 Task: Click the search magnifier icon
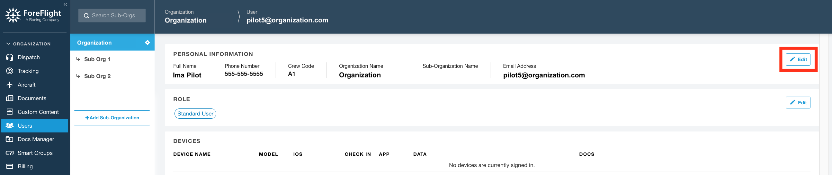pos(86,16)
